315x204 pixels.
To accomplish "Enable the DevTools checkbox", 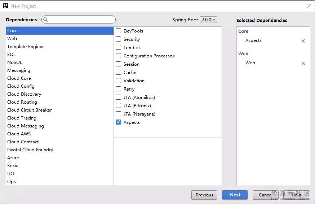I will [x=118, y=31].
